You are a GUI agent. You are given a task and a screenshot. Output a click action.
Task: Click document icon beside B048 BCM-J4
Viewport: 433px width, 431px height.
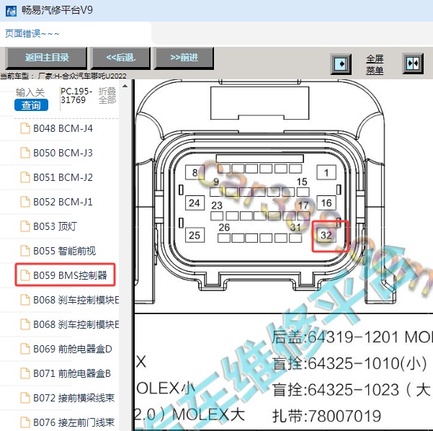[x=25, y=128]
